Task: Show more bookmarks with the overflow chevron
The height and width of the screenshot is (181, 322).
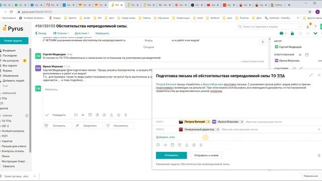Action: pyautogui.click(x=298, y=18)
